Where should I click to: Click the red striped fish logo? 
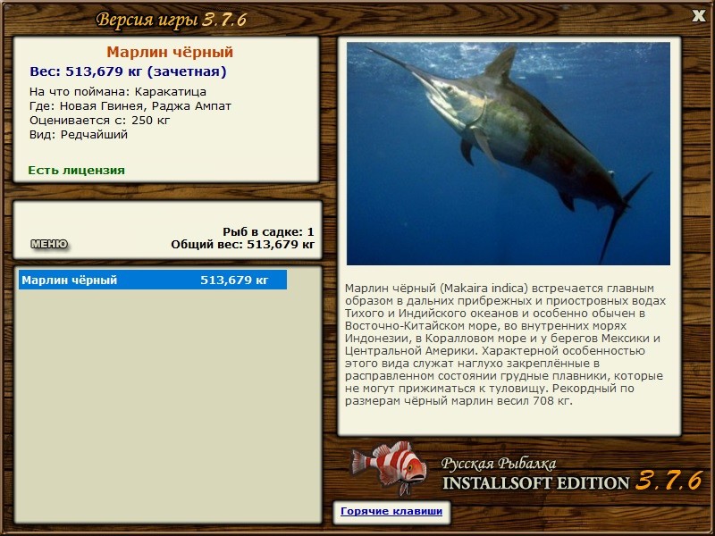tap(389, 467)
